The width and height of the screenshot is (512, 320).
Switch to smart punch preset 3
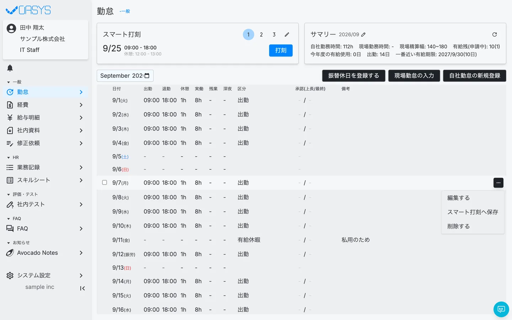point(274,34)
